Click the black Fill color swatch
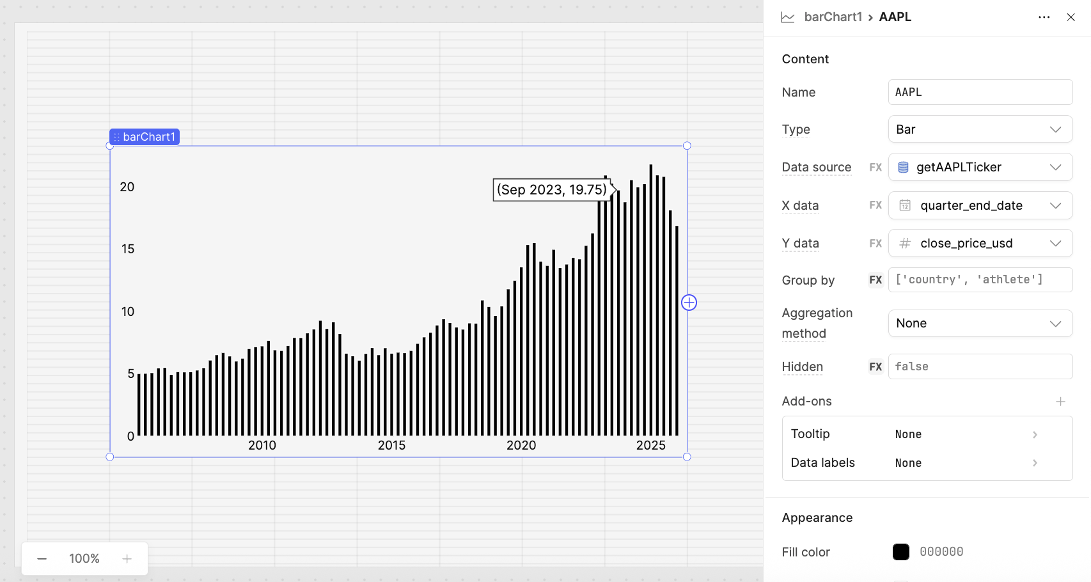 point(901,551)
